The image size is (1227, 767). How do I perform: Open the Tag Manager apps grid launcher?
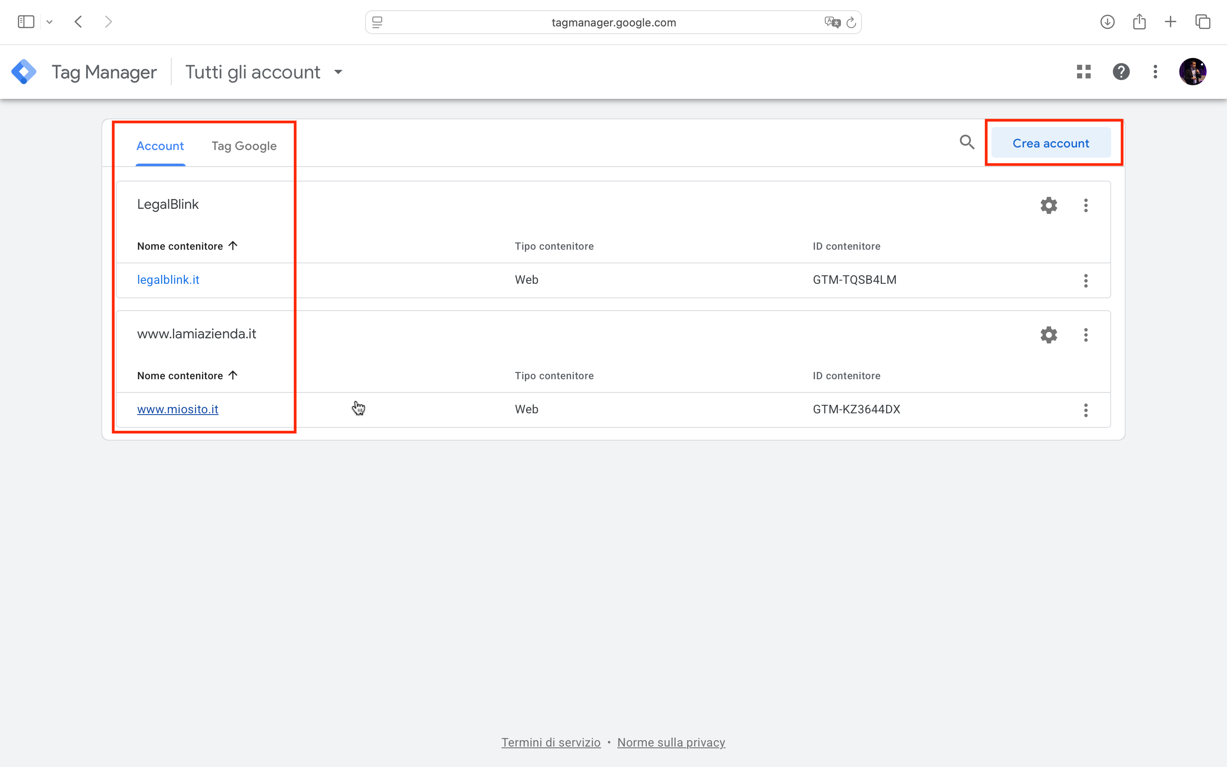(1083, 72)
